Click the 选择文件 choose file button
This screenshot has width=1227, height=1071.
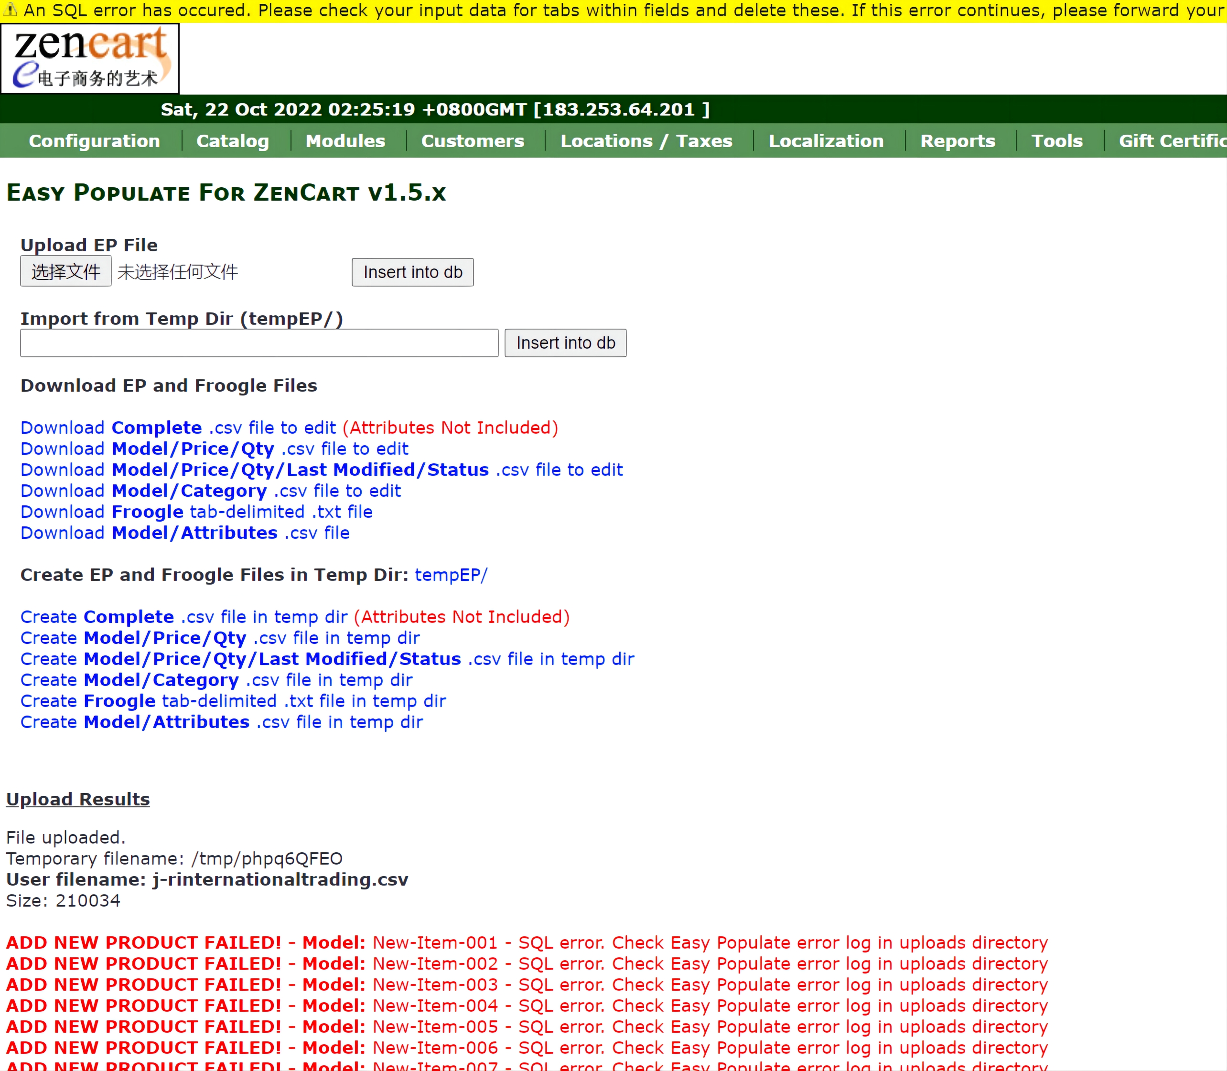point(66,271)
